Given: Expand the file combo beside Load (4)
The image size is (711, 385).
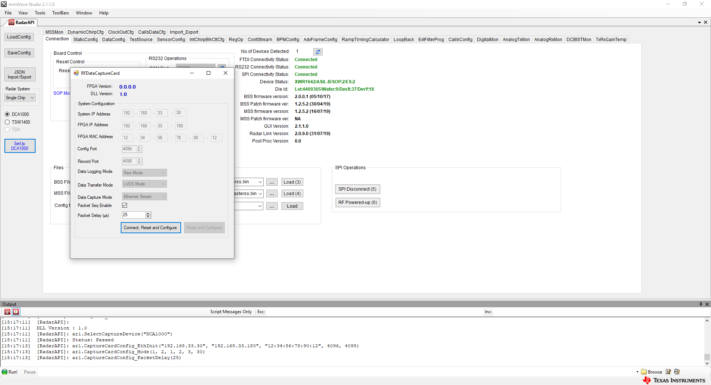Looking at the screenshot, I should click(x=260, y=194).
